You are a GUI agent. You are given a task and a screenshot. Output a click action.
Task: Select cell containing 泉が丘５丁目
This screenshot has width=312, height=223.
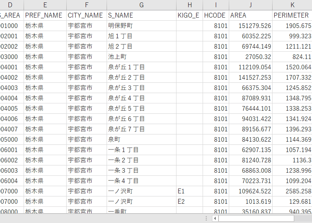coord(141,108)
